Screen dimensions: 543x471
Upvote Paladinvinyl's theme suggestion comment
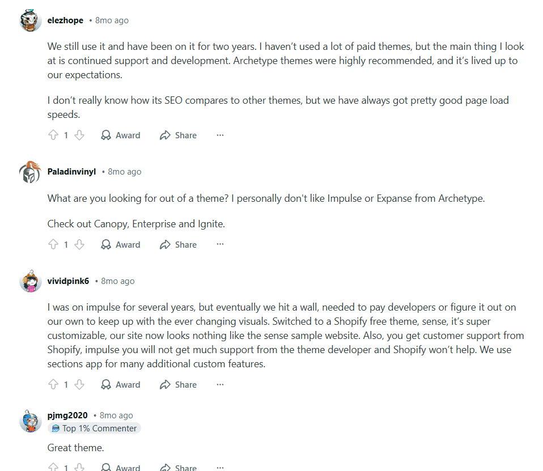[x=52, y=244]
